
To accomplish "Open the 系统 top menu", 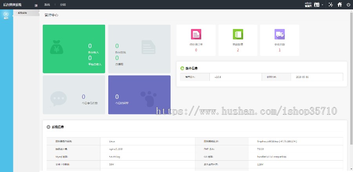I will point(47,5).
